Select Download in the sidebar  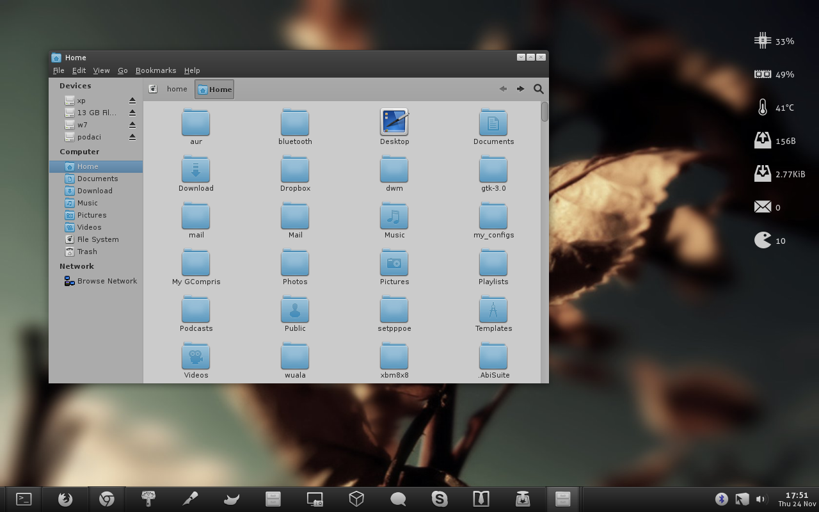click(96, 191)
